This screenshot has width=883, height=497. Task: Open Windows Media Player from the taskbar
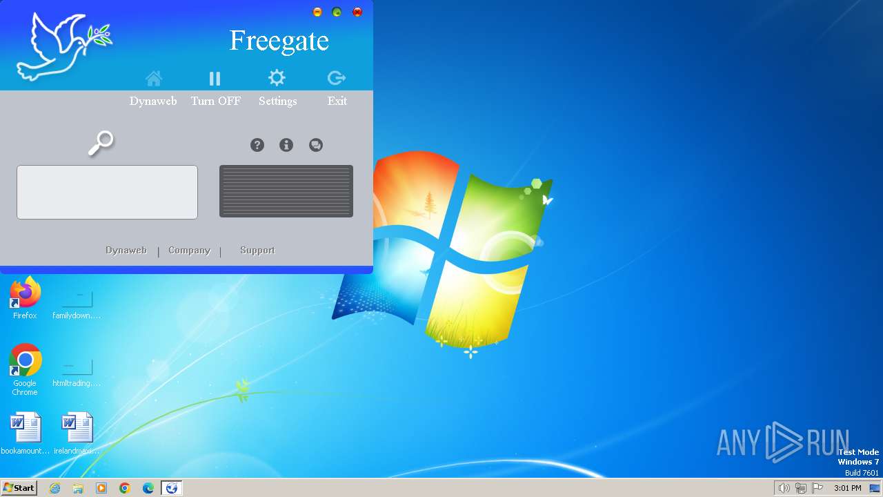click(101, 488)
